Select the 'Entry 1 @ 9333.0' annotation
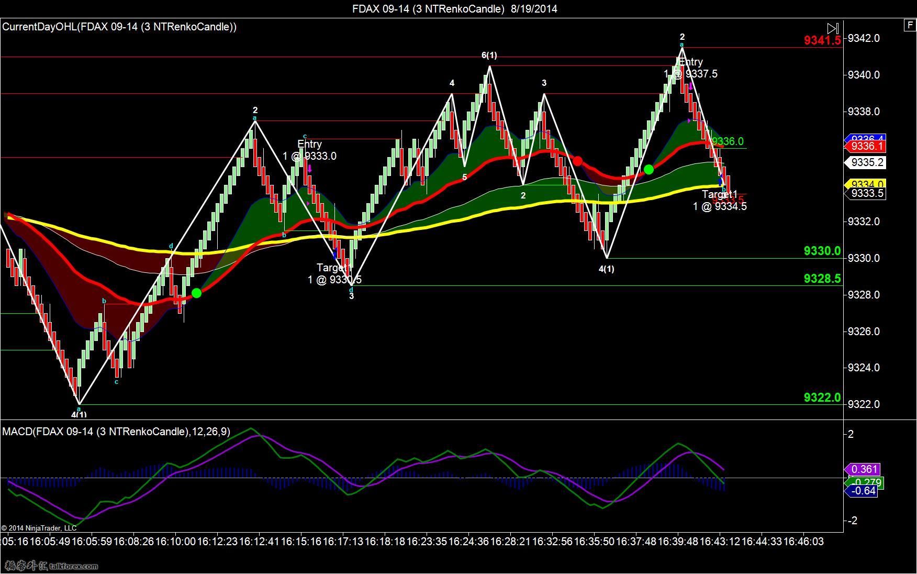This screenshot has height=574, width=917. tap(309, 150)
